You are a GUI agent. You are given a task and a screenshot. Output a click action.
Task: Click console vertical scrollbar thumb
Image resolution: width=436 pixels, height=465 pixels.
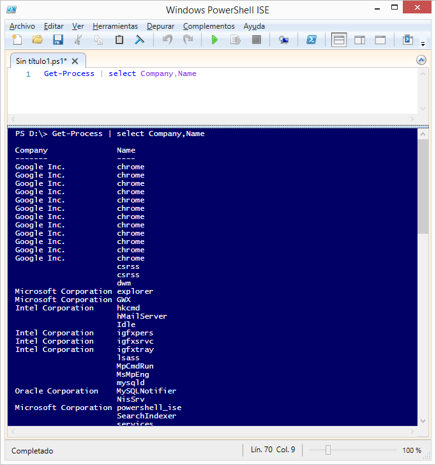pyautogui.click(x=423, y=187)
